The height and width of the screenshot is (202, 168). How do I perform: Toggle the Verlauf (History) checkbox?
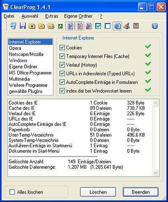(x=62, y=65)
